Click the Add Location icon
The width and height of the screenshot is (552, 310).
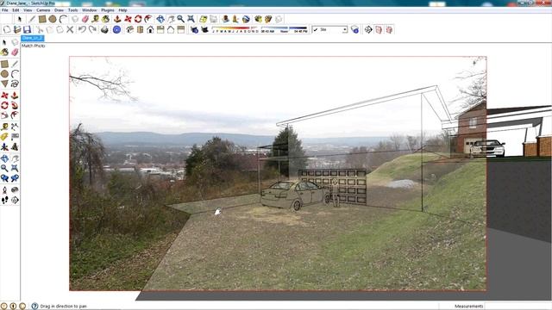(x=204, y=19)
